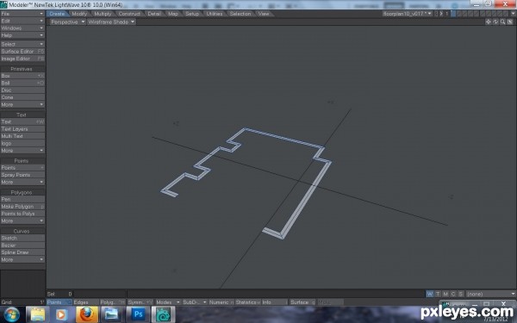
Task: Select layer 1 foreground slot
Action: point(453,14)
